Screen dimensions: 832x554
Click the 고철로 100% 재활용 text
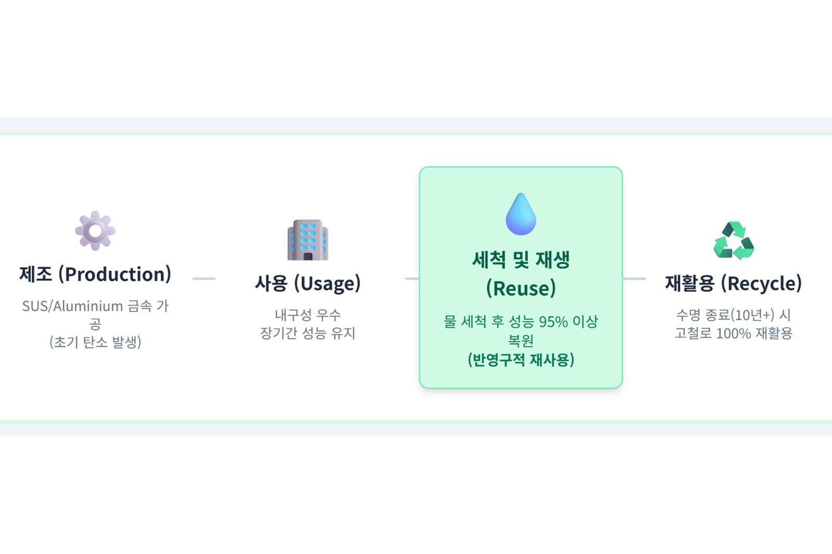coord(733,333)
